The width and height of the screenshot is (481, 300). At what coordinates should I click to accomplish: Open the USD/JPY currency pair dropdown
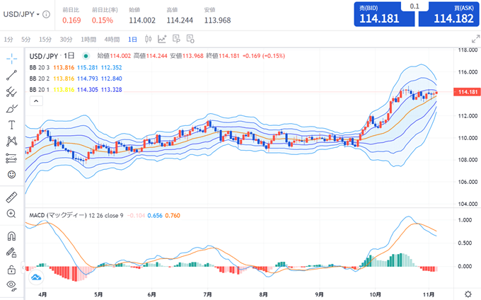point(21,14)
